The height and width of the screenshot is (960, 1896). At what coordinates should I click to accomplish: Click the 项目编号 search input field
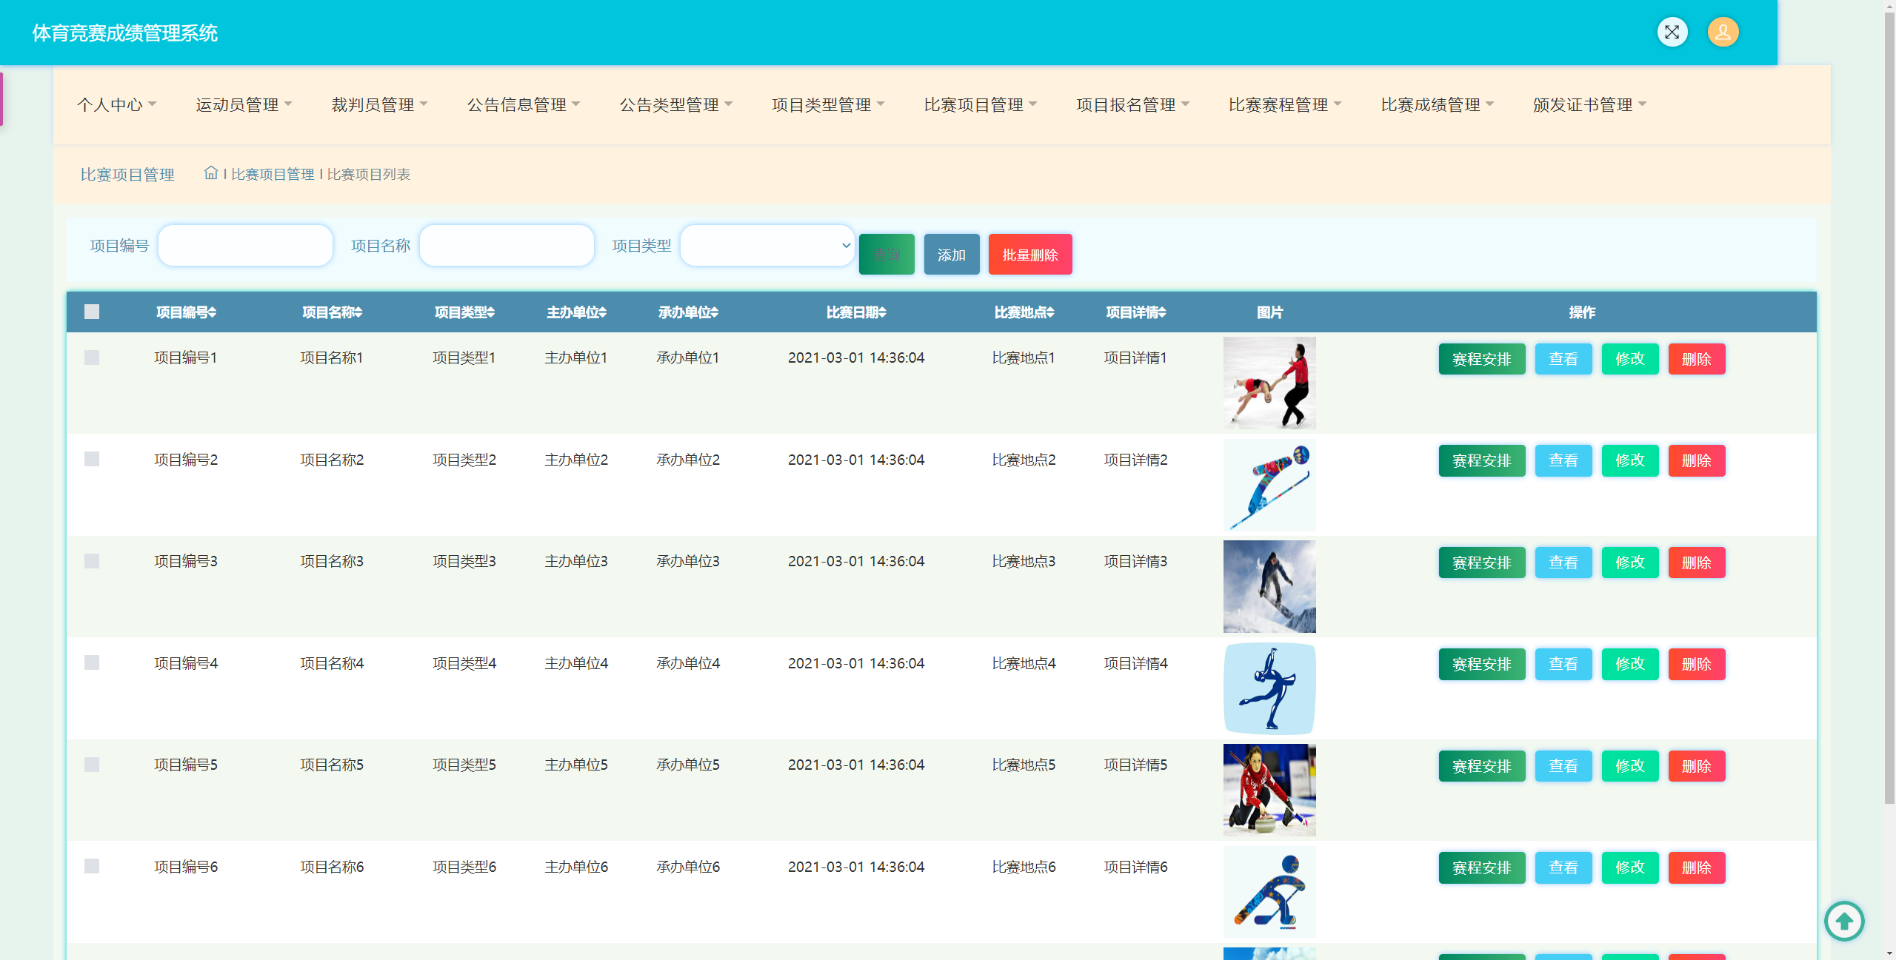245,246
